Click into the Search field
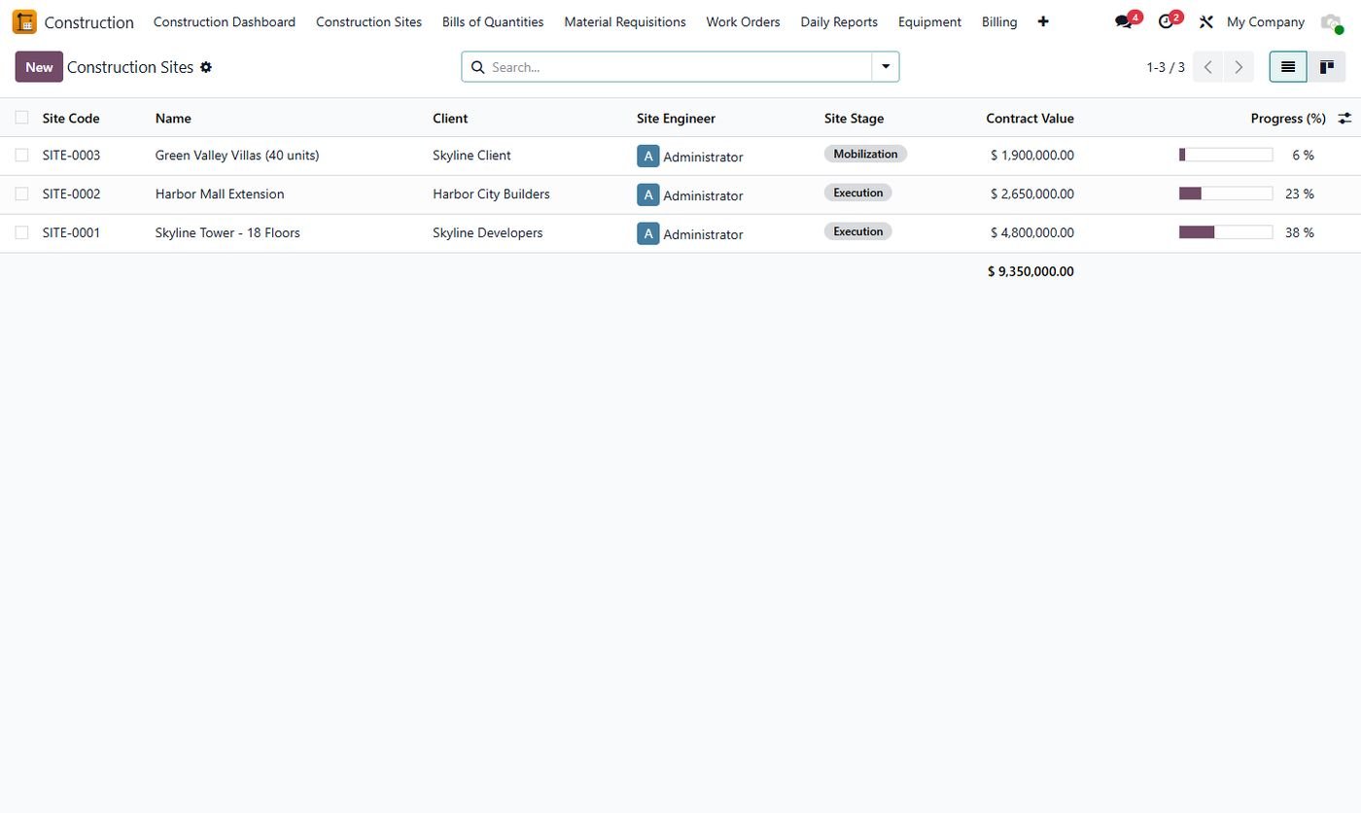Viewport: 1361px width, 813px height. (x=679, y=67)
